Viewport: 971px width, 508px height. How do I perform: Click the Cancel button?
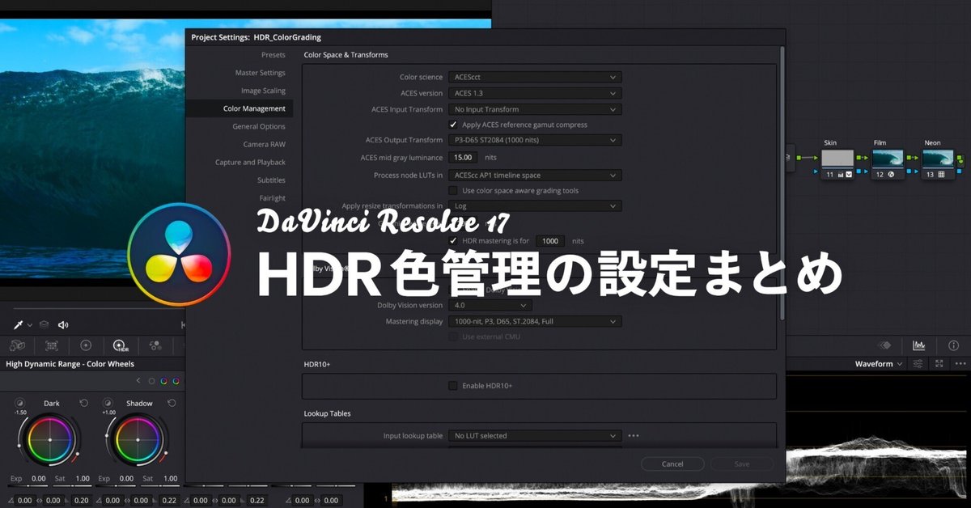pyautogui.click(x=672, y=464)
